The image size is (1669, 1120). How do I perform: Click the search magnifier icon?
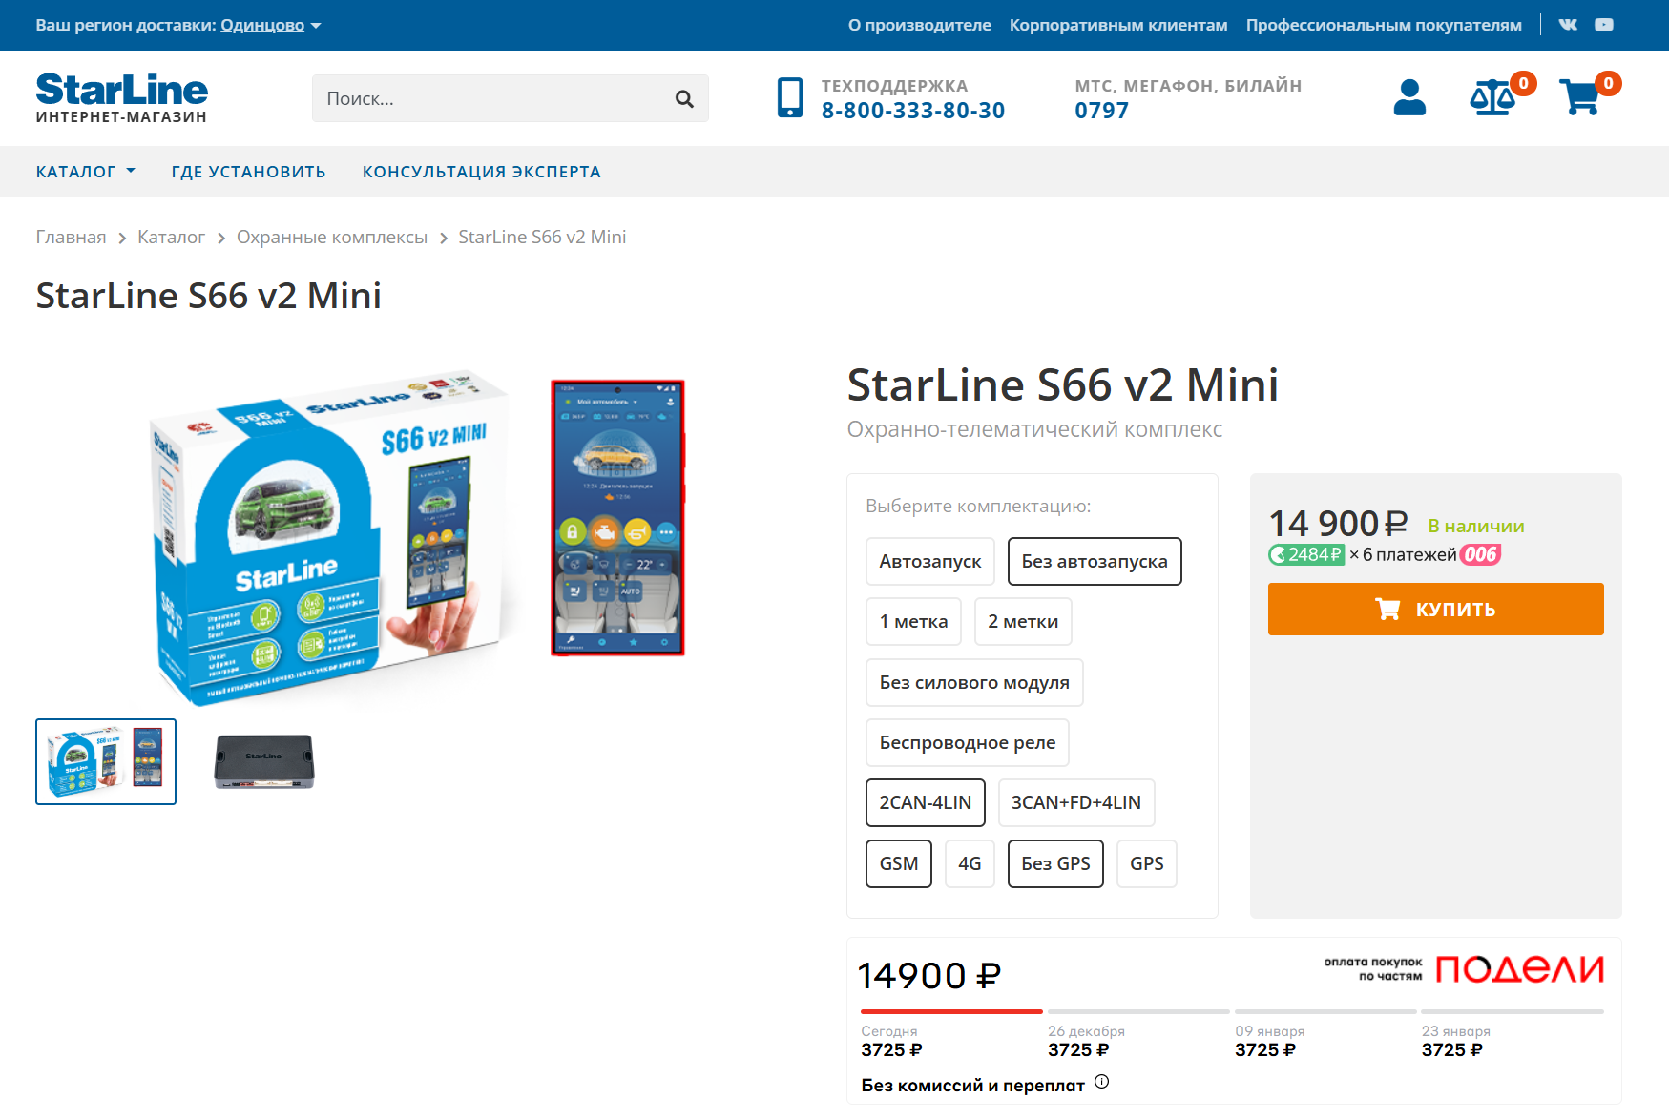(684, 98)
